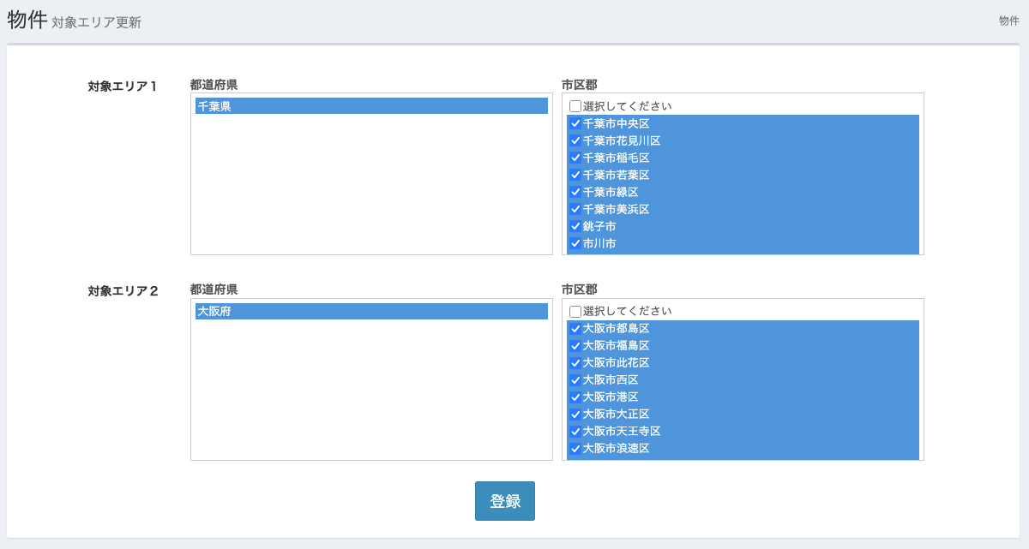Uncheck 銚子市 checkbox
The width and height of the screenshot is (1029, 549).
tap(575, 226)
